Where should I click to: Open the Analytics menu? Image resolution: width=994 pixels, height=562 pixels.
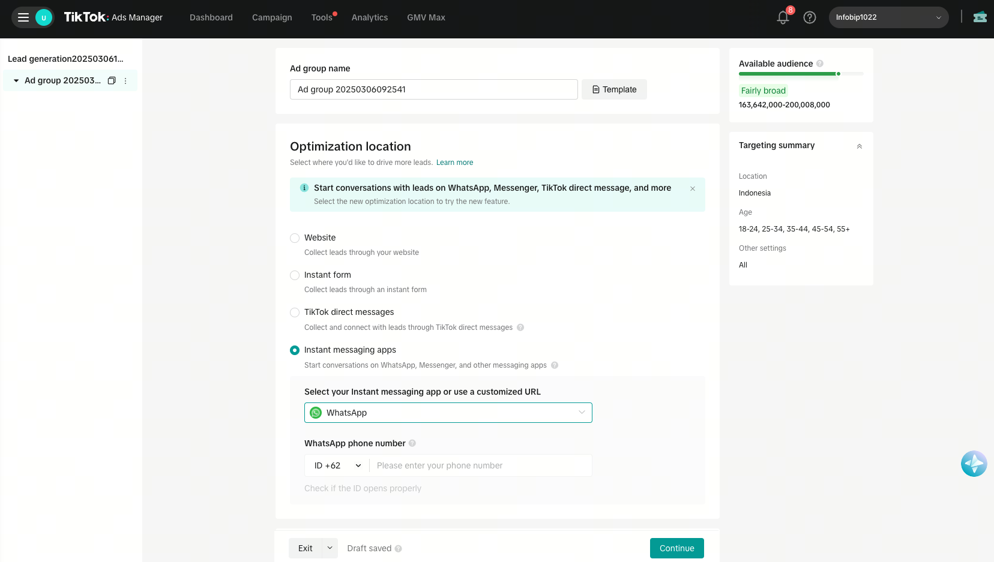tap(370, 17)
